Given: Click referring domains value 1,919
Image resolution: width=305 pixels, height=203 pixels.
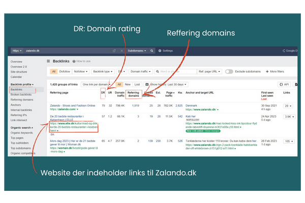Looking at the screenshot, I should click(136, 106).
